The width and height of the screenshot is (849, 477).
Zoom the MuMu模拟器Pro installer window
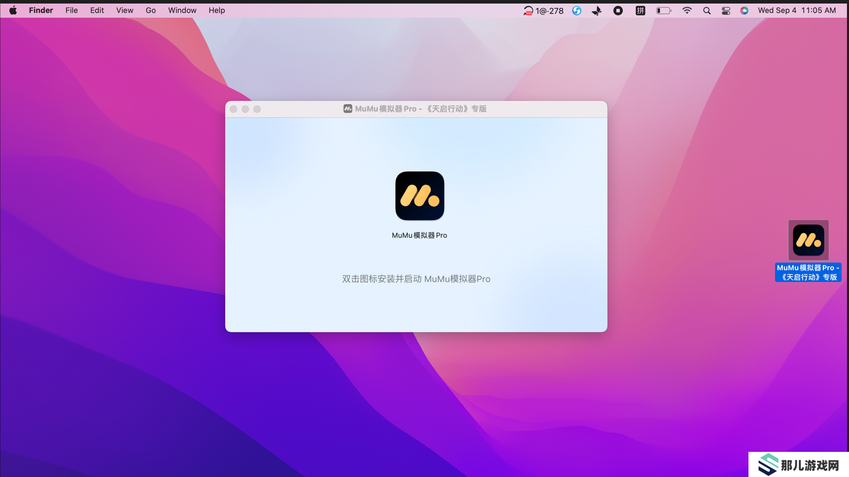click(257, 109)
